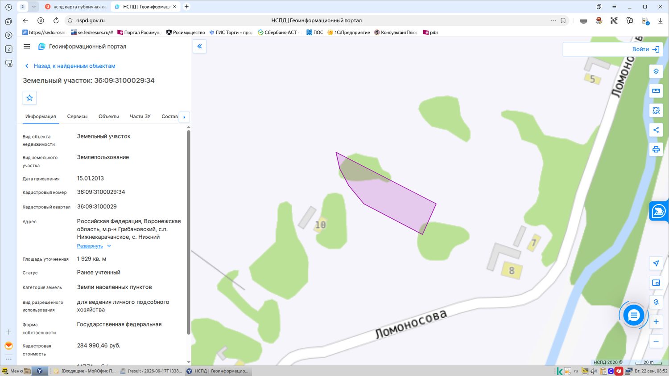Select the ruler measurement tool
This screenshot has width=669, height=376.
pyautogui.click(x=656, y=91)
